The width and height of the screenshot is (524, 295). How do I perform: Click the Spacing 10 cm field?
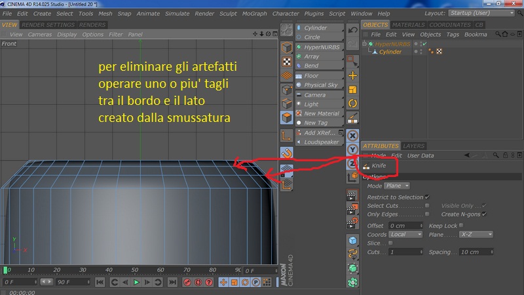coord(476,252)
